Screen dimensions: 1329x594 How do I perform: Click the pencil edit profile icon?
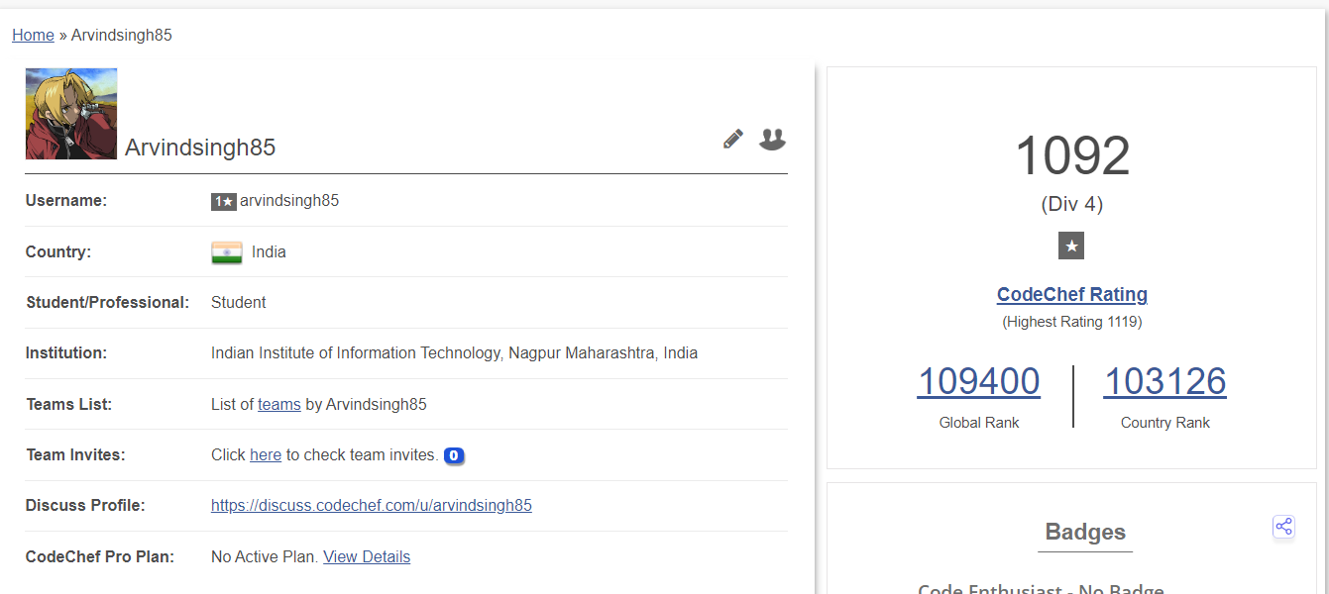733,140
